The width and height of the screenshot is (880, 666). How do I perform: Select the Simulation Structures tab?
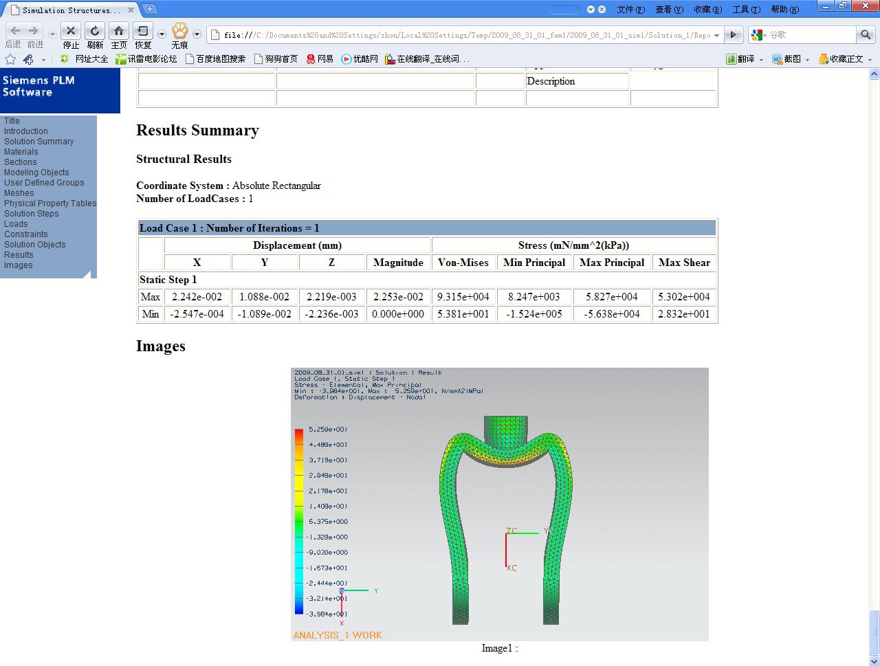(71, 10)
